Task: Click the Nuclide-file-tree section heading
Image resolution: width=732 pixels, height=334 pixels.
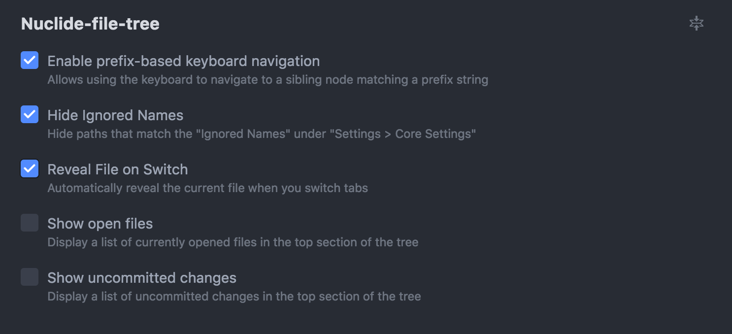Action: (x=90, y=24)
